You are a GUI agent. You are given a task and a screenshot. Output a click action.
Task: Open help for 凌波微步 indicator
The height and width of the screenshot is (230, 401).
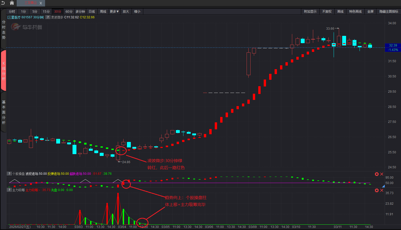[48, 17]
